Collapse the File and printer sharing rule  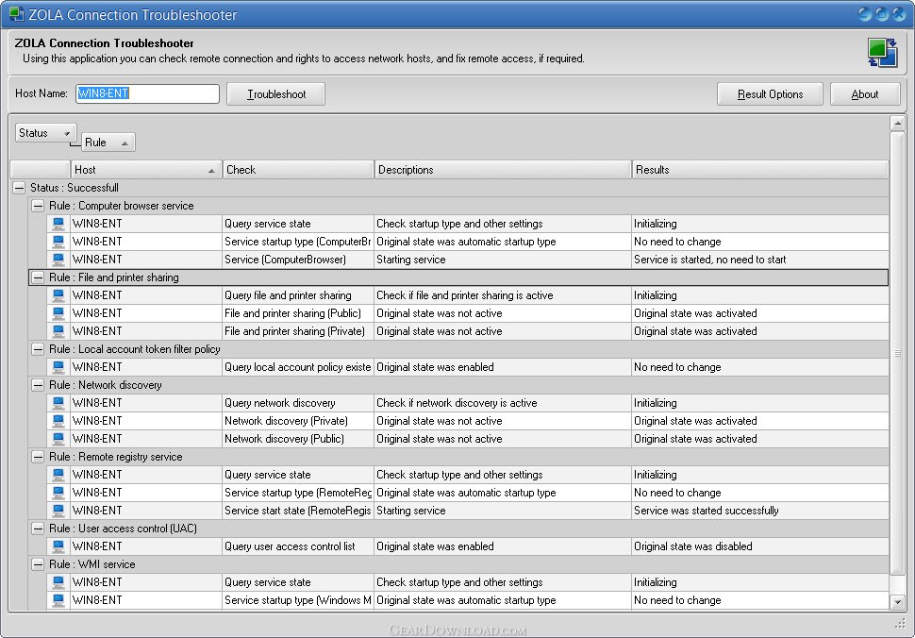pos(38,277)
